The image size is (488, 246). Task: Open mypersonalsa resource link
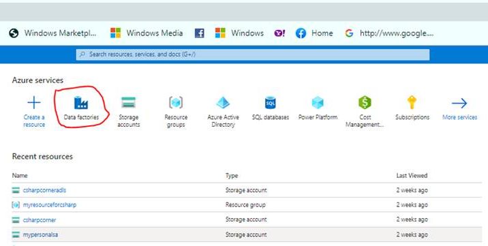[x=40, y=235]
